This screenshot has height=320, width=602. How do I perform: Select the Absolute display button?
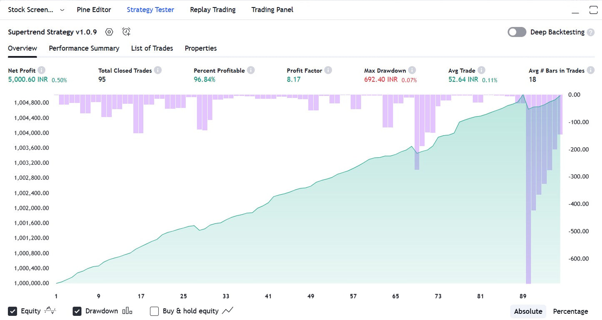[528, 311]
